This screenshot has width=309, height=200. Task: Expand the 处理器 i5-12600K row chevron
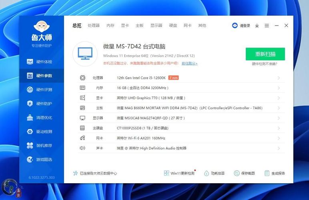pos(279,78)
